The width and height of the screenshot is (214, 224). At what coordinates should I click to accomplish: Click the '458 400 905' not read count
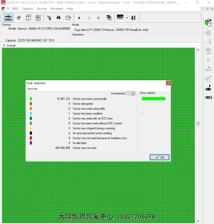[63, 148]
